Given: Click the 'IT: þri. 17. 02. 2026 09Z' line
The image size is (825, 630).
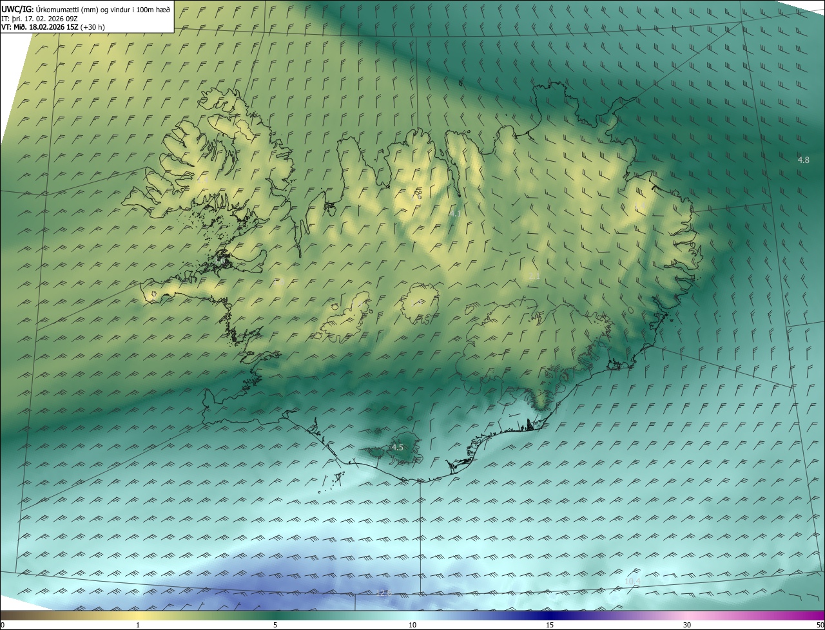Looking at the screenshot, I should [40, 18].
